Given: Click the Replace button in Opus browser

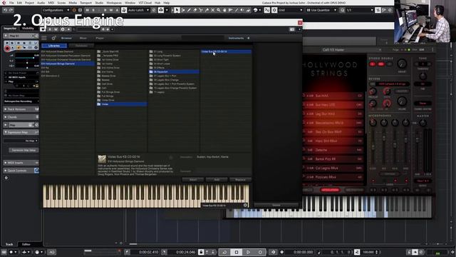Looking at the screenshot, I should coord(240,180).
